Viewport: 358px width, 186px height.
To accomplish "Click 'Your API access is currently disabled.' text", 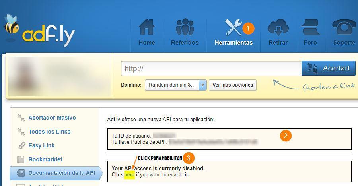I will tap(158, 168).
